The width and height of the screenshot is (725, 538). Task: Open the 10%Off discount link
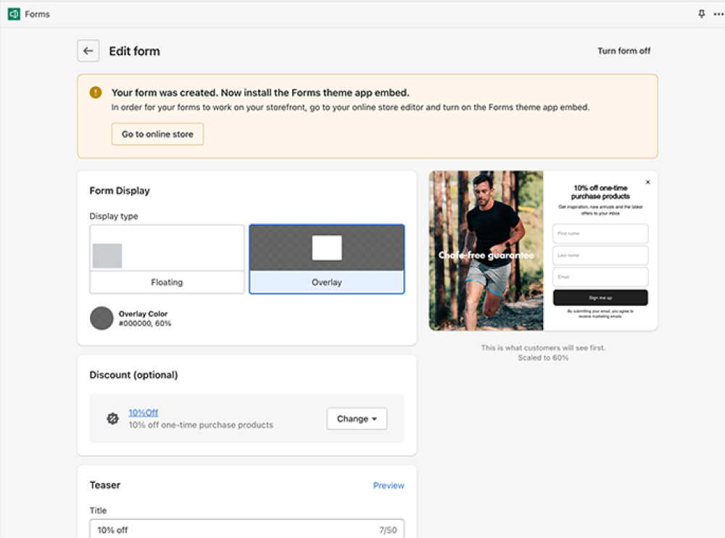tap(143, 413)
